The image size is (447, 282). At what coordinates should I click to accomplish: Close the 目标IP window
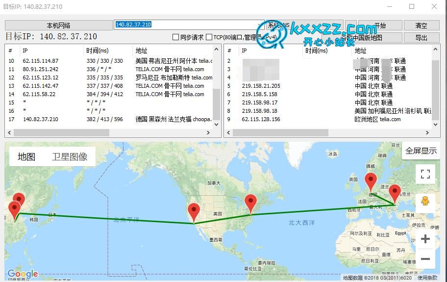click(434, 6)
